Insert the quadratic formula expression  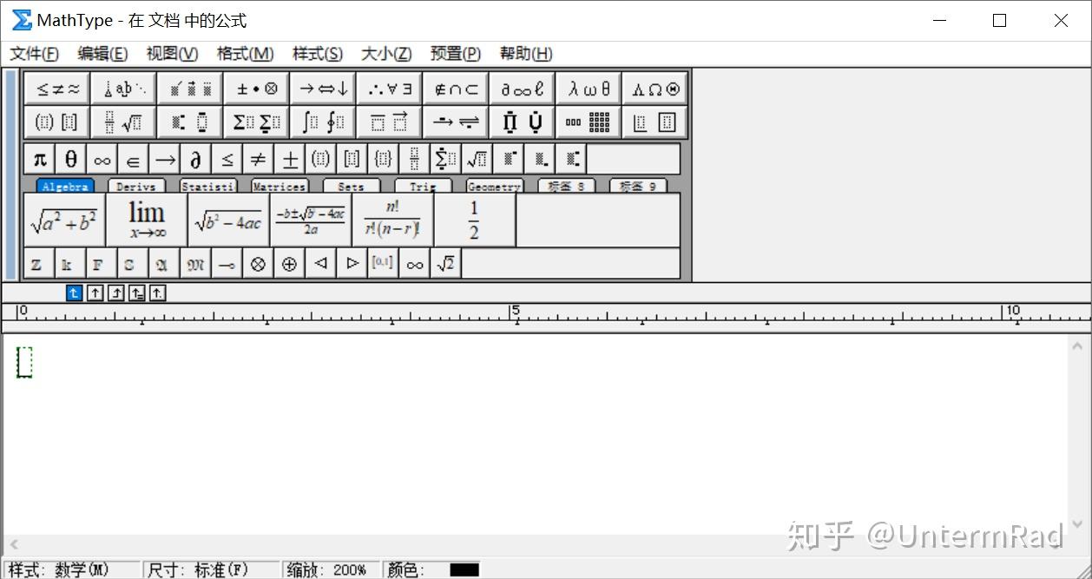tap(311, 220)
